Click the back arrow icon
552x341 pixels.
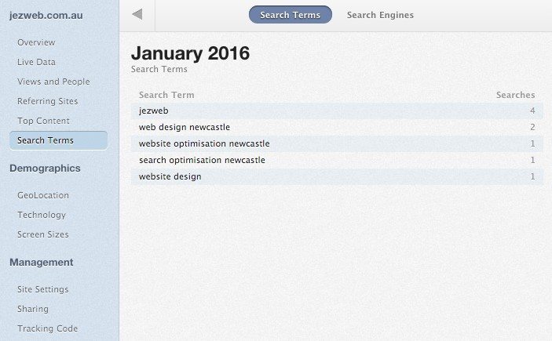click(x=137, y=15)
